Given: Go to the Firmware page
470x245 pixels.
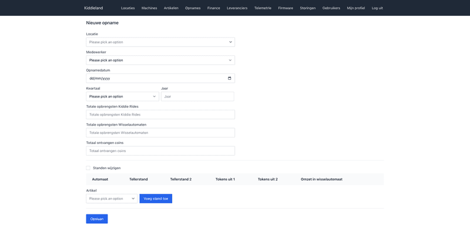Looking at the screenshot, I should tap(286, 8).
